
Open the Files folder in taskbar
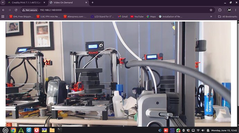52,130
